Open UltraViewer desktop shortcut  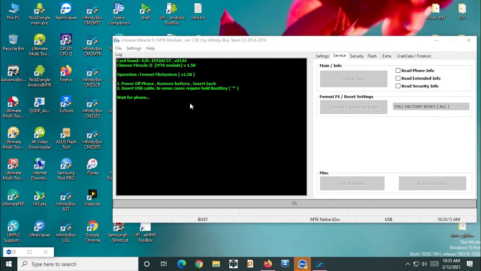39,229
